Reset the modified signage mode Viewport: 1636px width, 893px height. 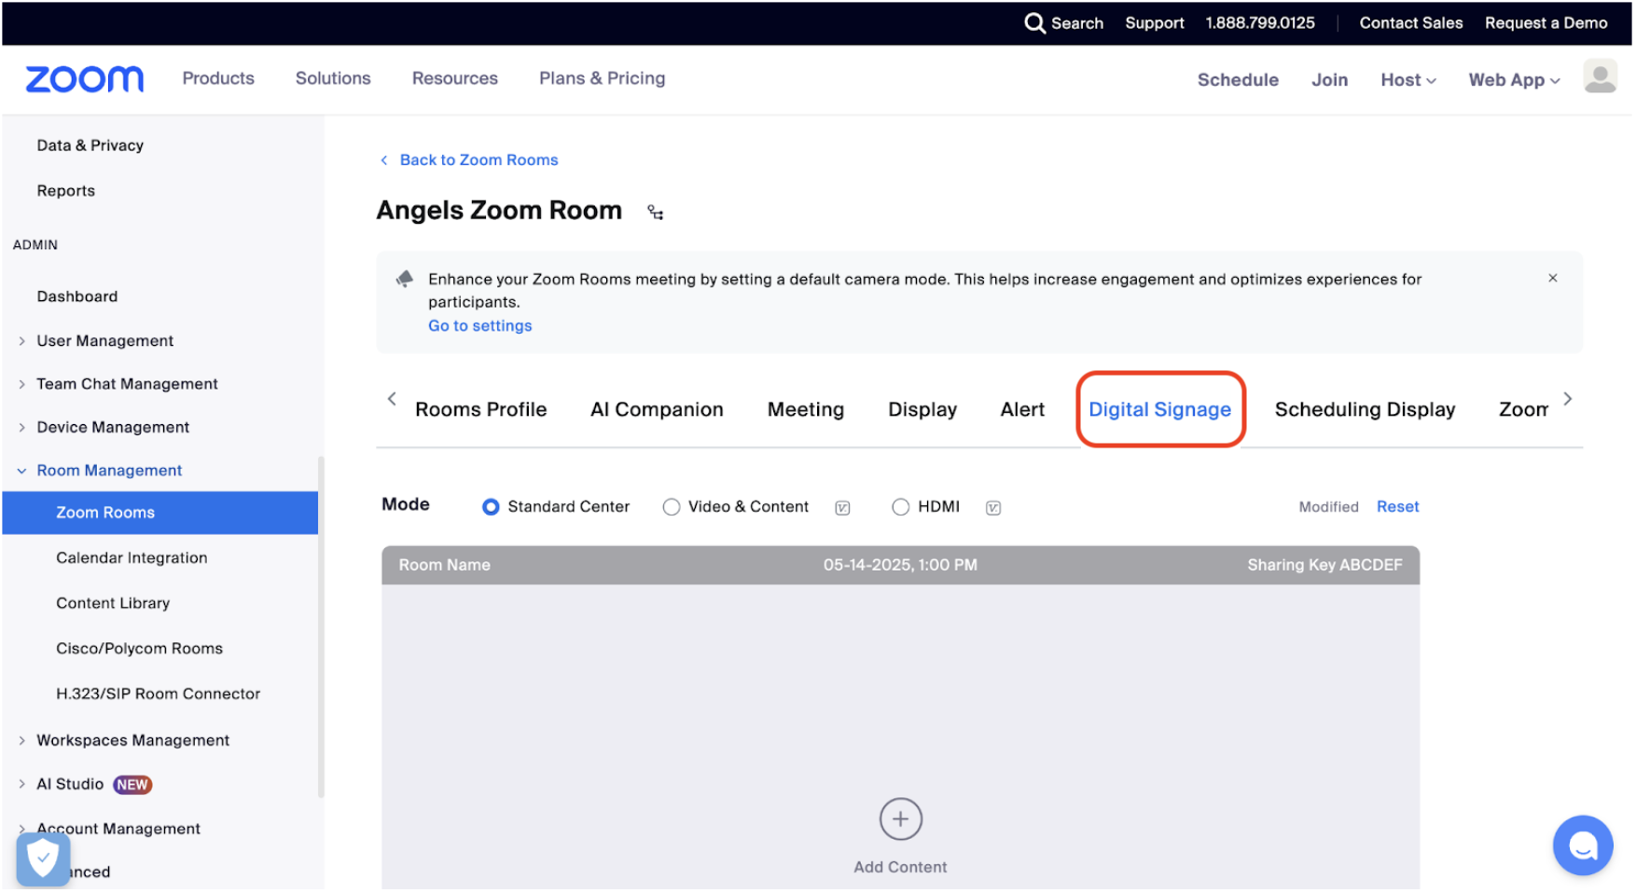(x=1397, y=507)
